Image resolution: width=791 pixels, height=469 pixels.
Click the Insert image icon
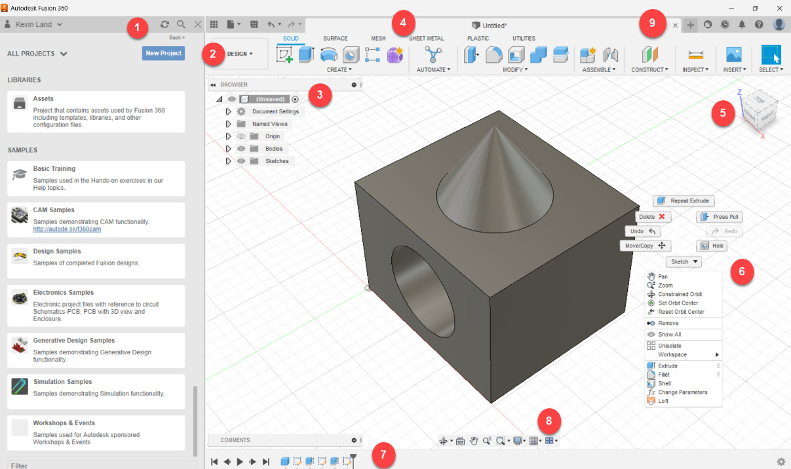point(733,56)
